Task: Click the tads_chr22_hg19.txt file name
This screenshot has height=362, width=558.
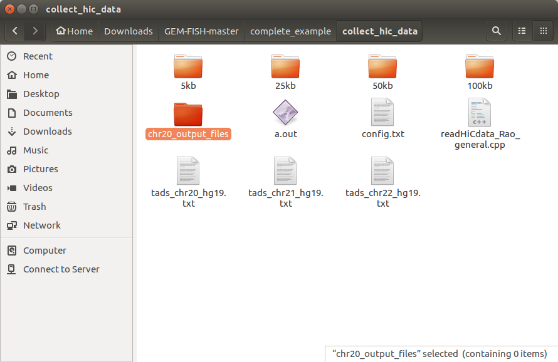Action: 383,198
